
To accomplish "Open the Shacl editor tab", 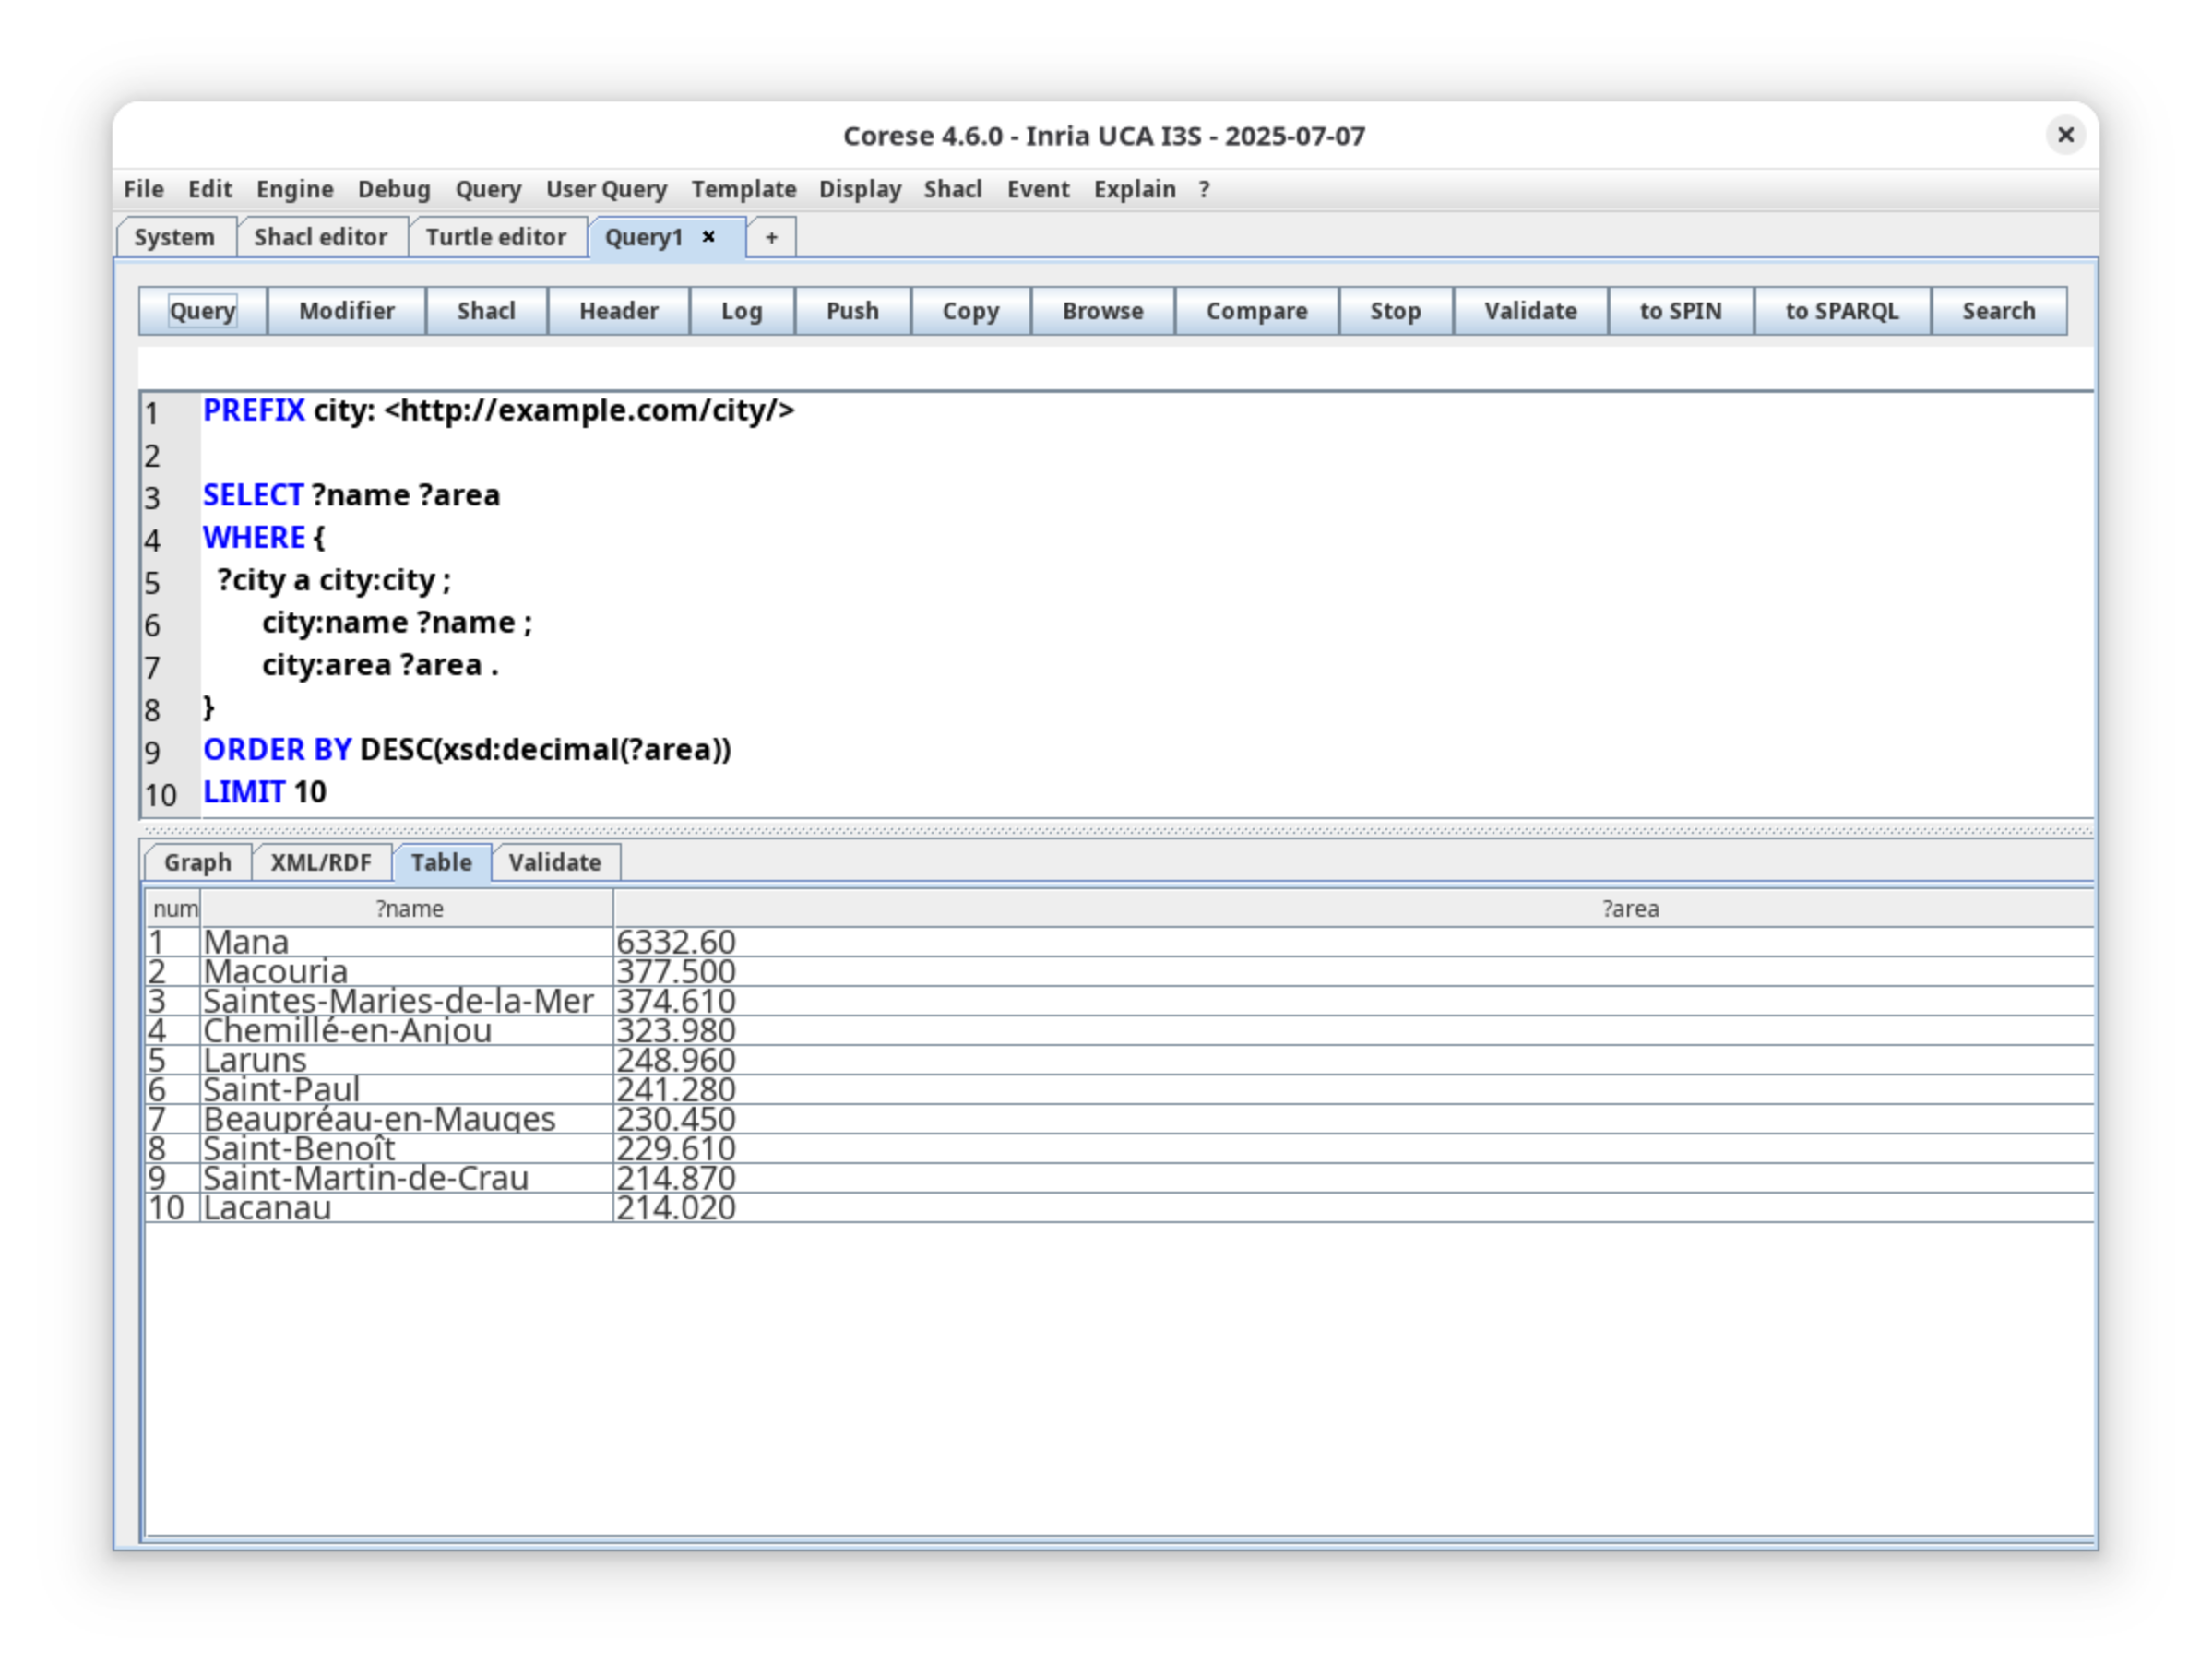I will [320, 238].
